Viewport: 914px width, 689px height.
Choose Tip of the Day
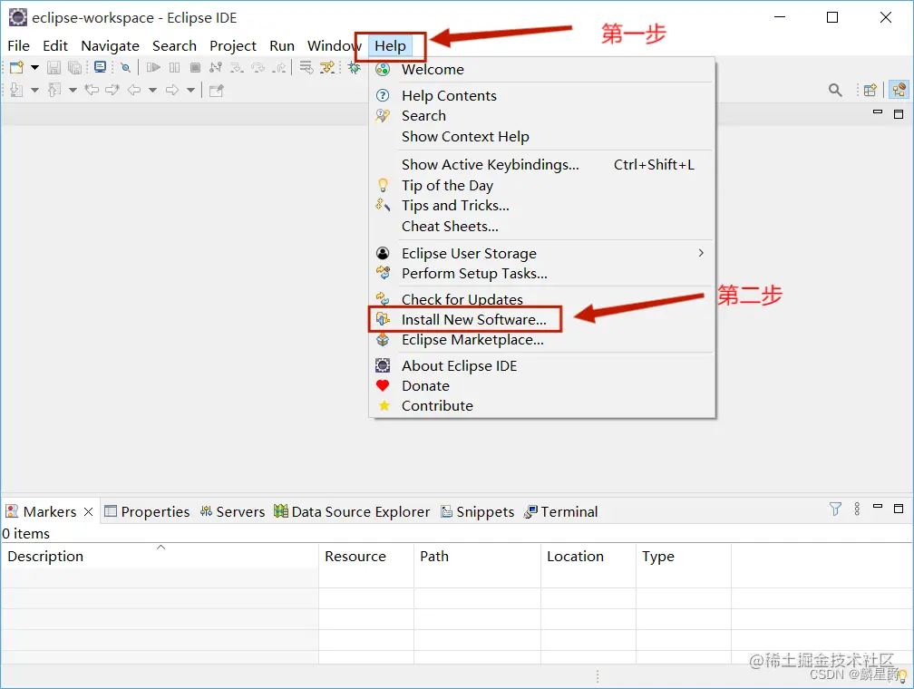point(542,185)
